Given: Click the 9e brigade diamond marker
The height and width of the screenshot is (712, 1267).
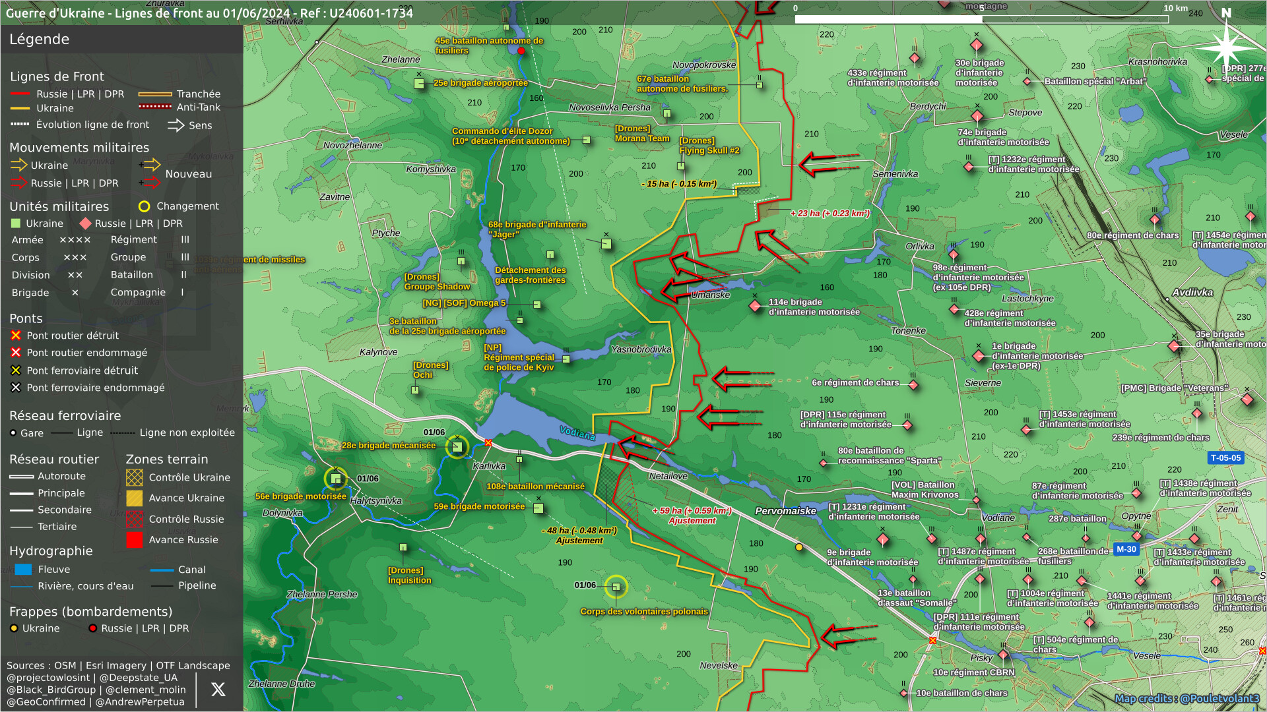Looking at the screenshot, I should [883, 541].
